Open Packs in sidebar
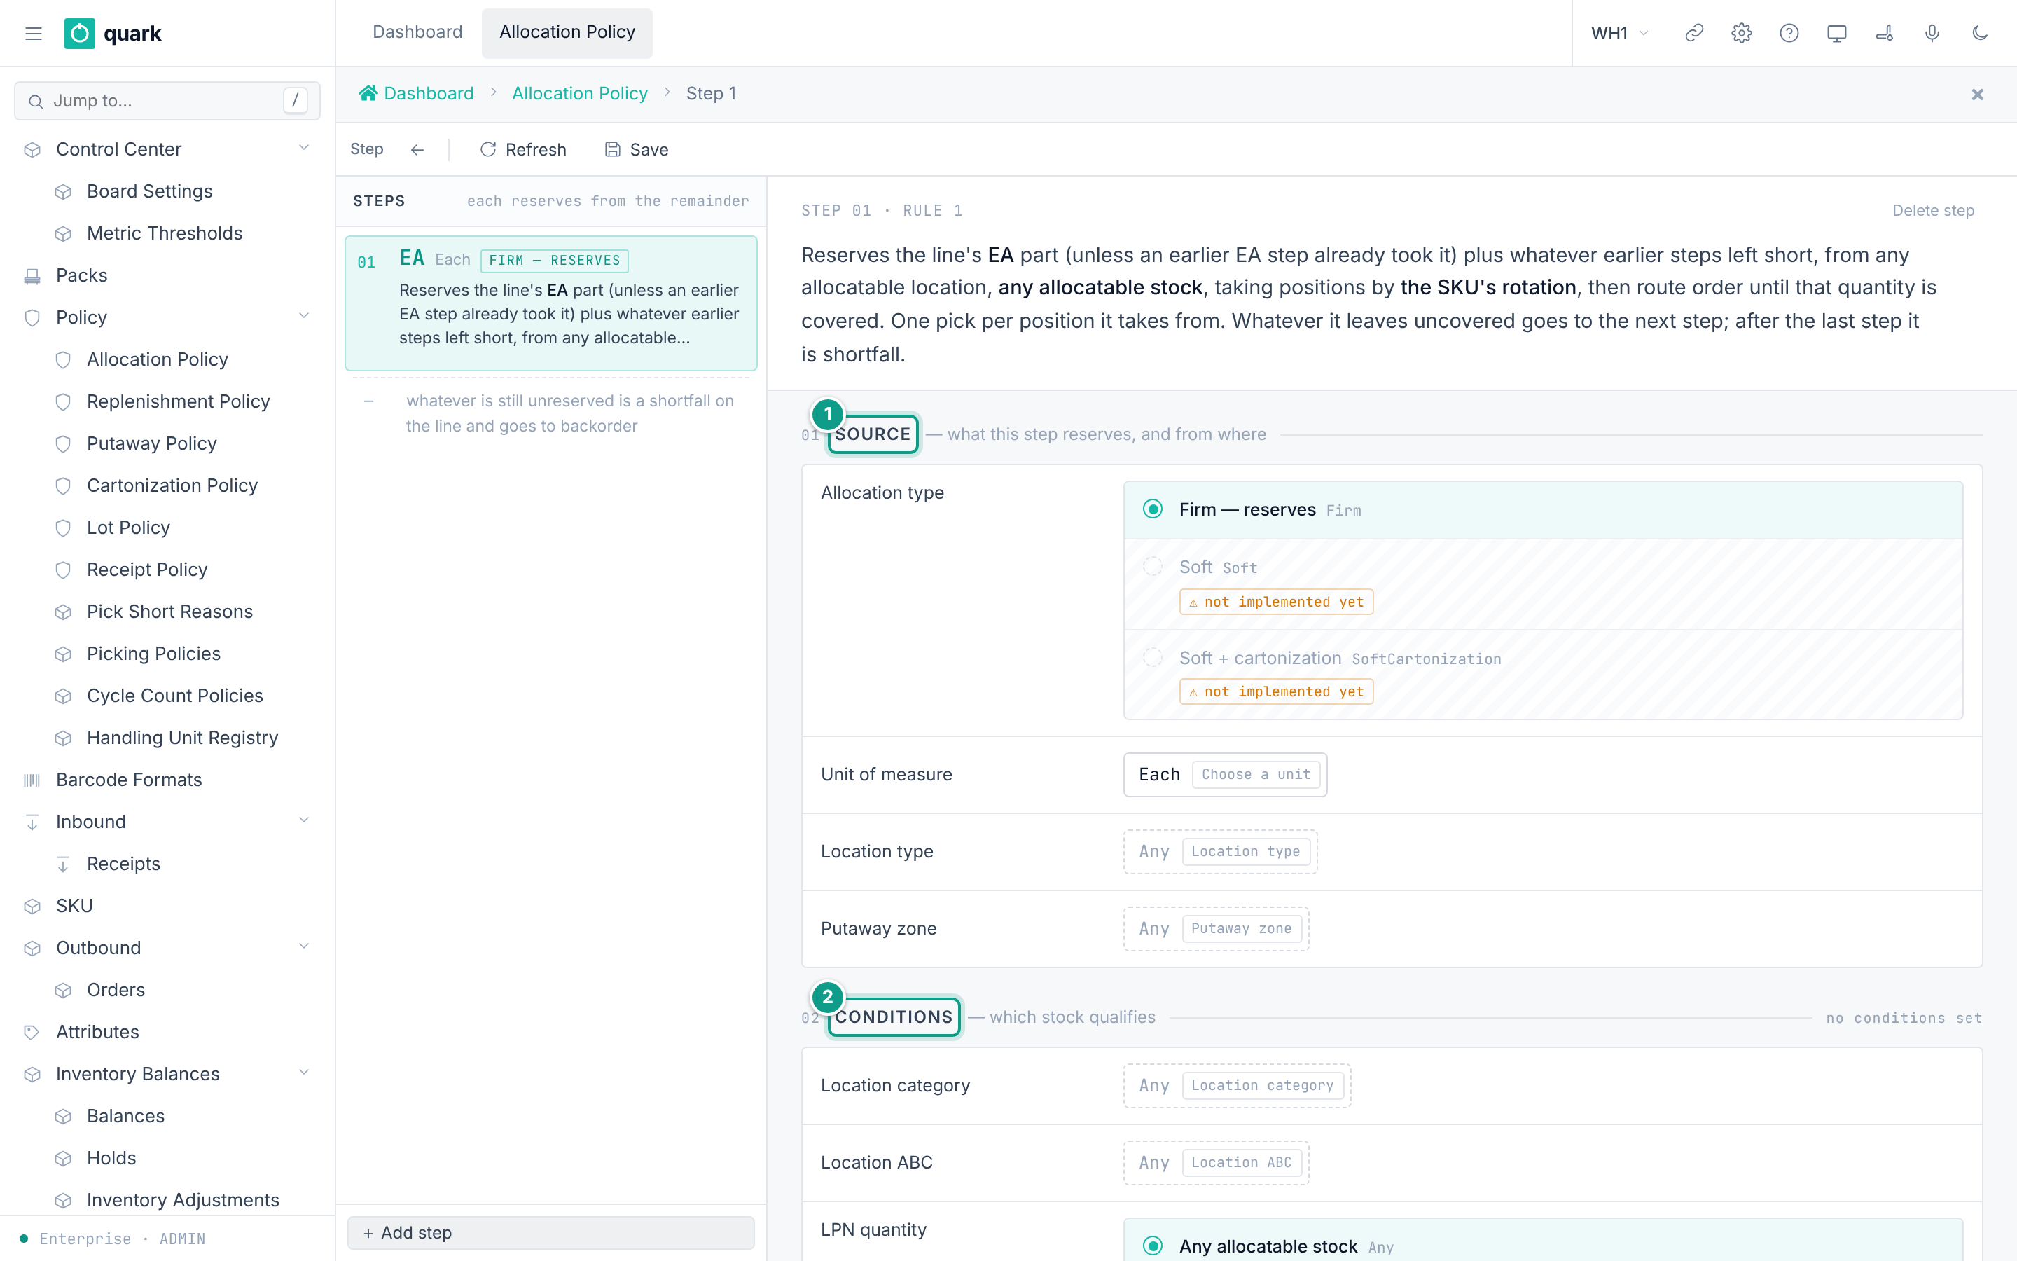The width and height of the screenshot is (2017, 1261). (82, 275)
